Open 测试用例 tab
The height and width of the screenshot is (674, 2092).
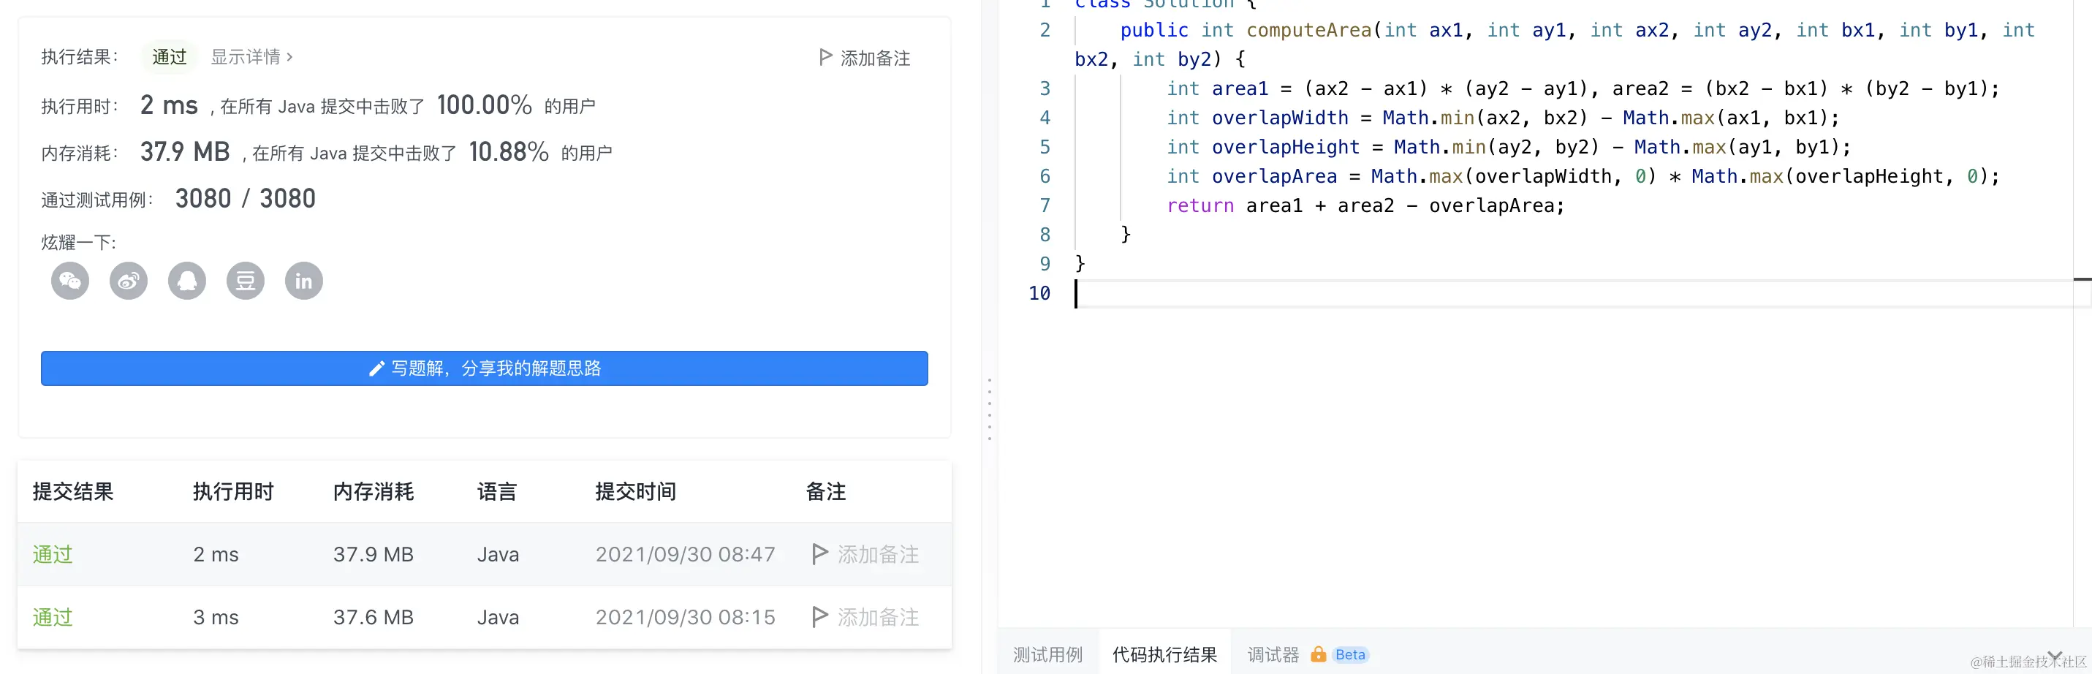(1047, 654)
